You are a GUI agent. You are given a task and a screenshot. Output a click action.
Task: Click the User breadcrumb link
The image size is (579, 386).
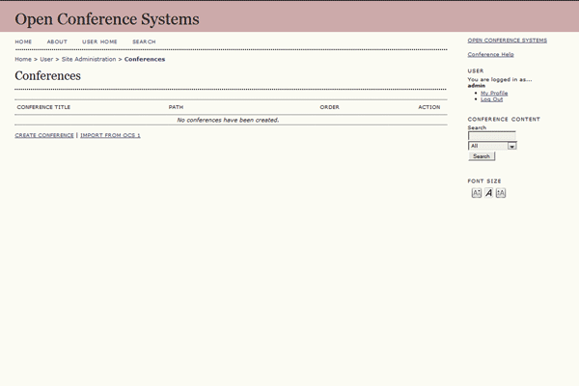point(46,60)
